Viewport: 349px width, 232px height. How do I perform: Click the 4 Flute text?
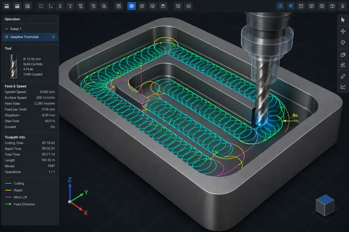tap(28, 69)
